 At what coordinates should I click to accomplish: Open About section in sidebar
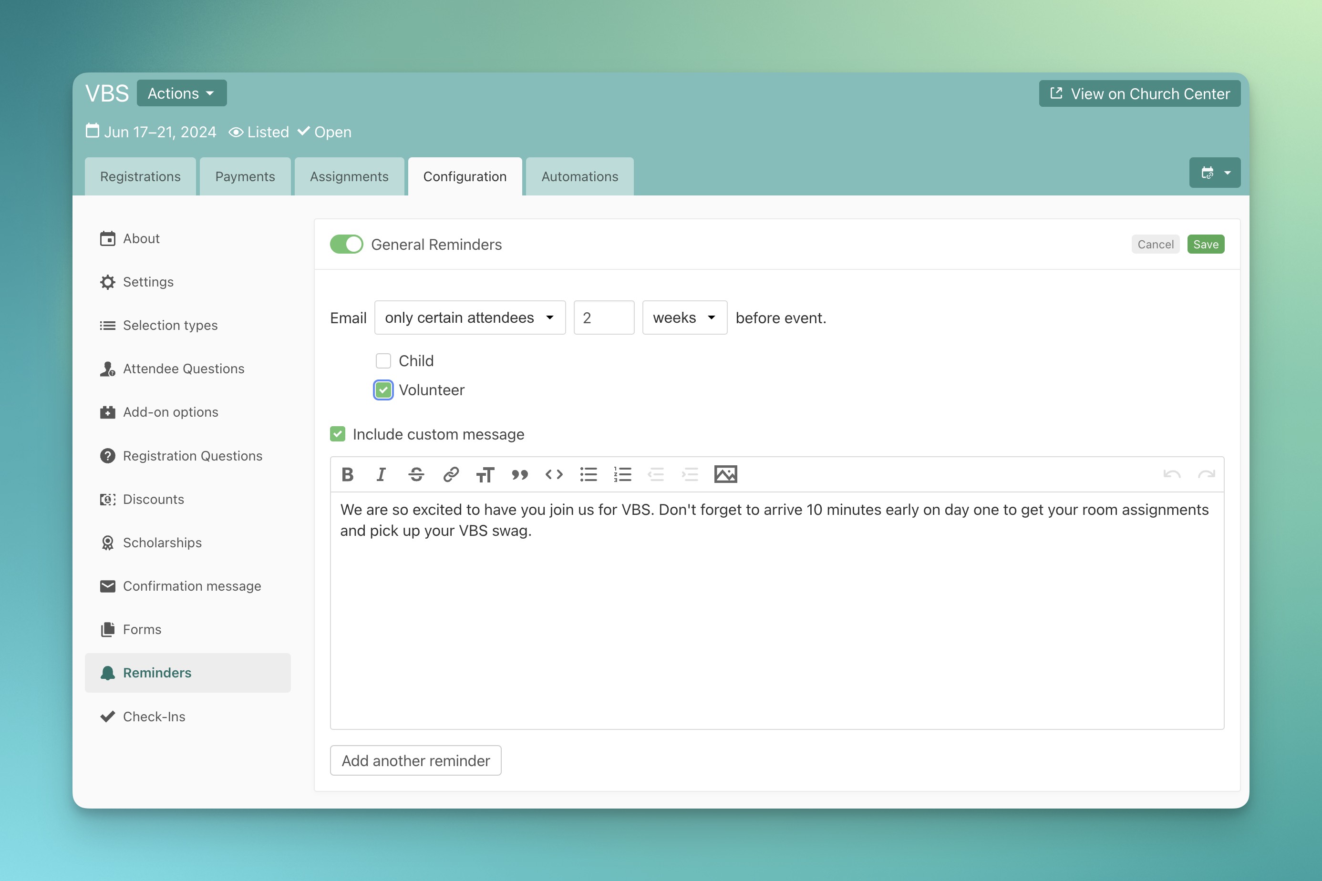click(x=188, y=239)
